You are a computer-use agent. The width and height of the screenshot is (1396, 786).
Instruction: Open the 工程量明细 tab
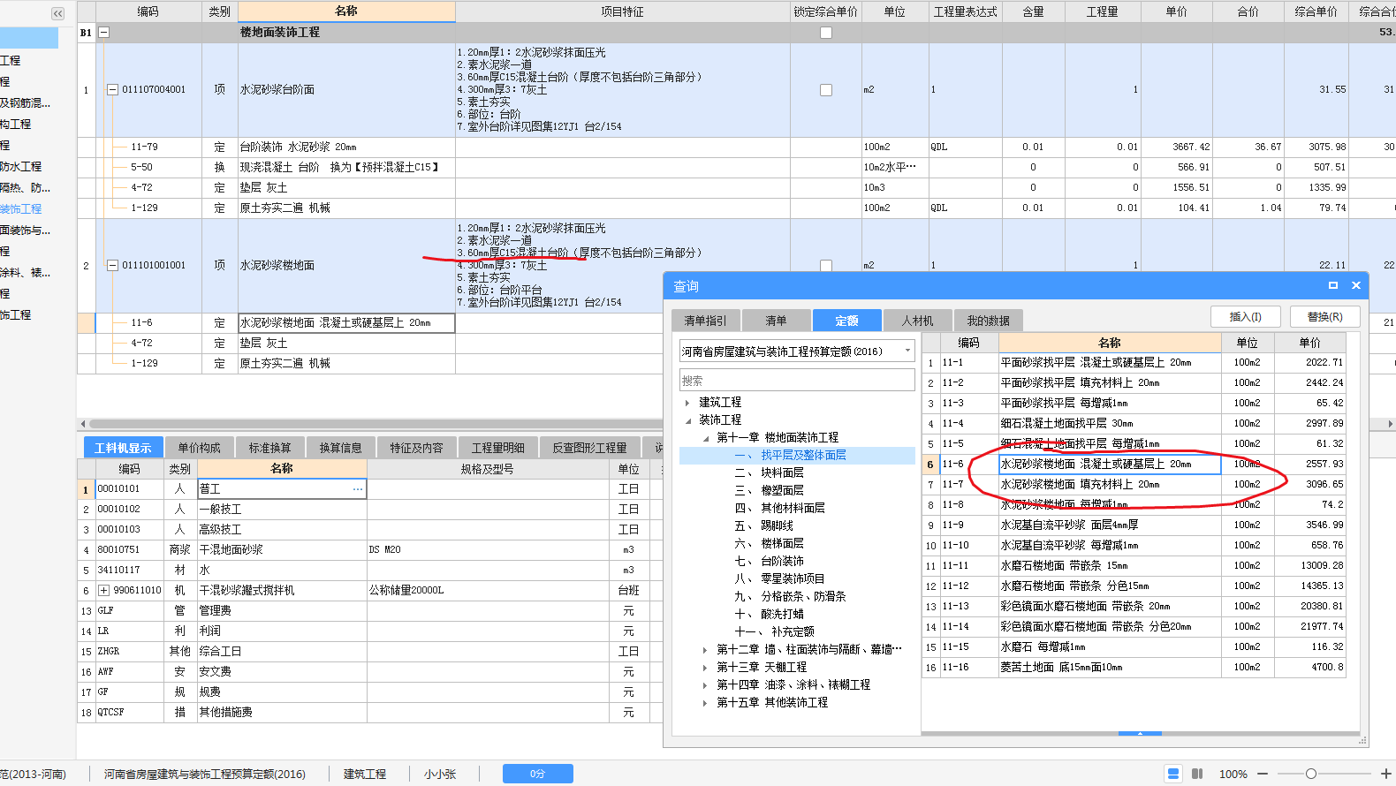(x=497, y=448)
